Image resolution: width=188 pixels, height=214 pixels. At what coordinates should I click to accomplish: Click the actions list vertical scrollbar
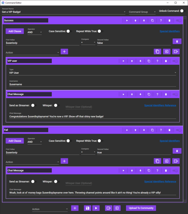pos(185,109)
